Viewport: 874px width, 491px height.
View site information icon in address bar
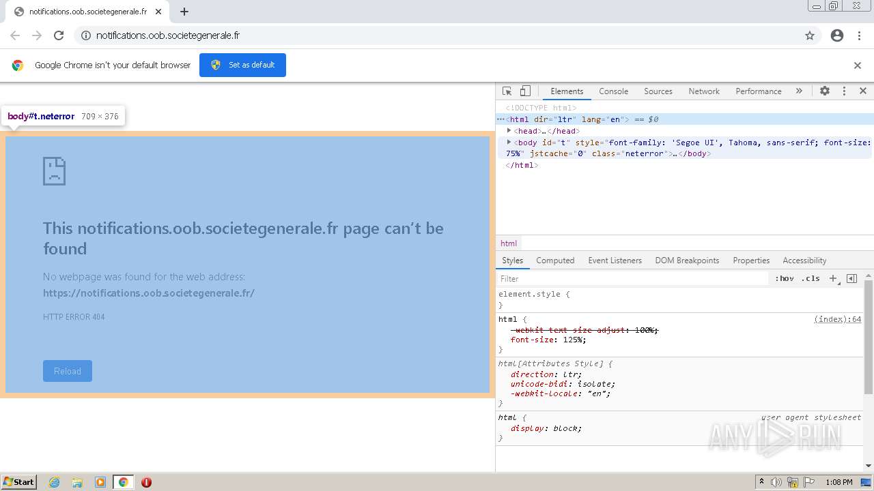click(x=86, y=35)
